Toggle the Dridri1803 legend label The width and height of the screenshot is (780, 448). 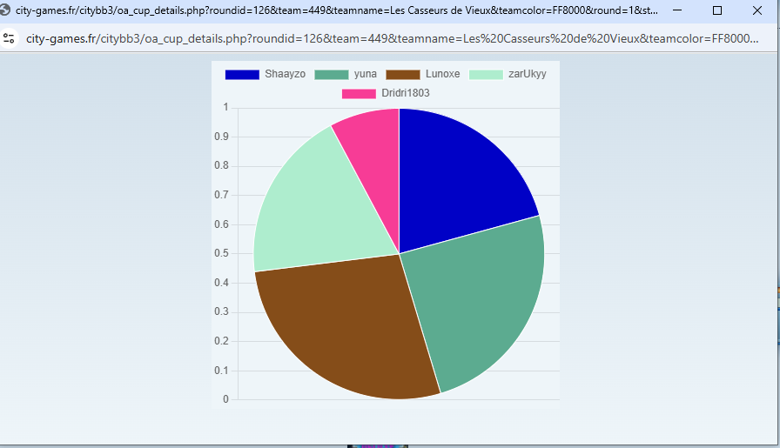point(405,93)
